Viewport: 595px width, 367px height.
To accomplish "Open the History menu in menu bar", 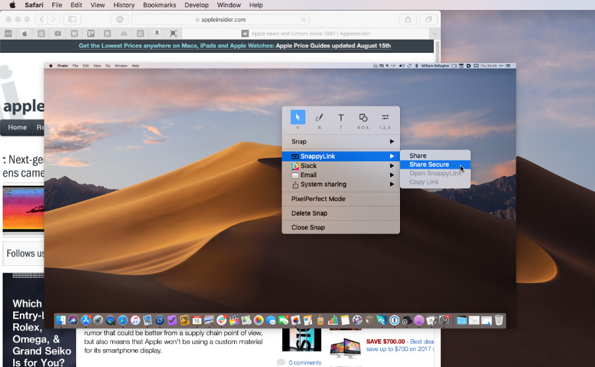I will (124, 5).
